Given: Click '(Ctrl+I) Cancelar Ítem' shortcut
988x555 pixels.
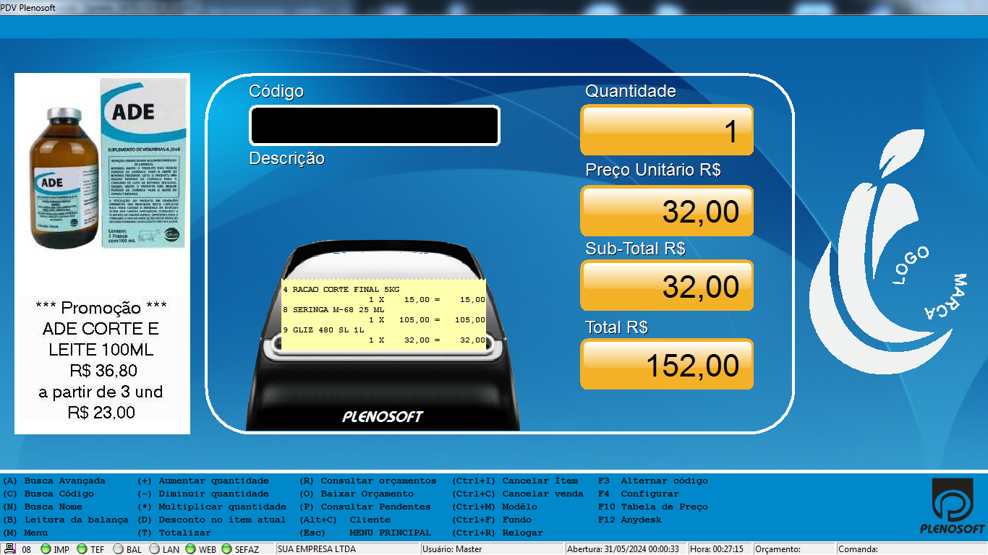Looking at the screenshot, I should click(516, 481).
